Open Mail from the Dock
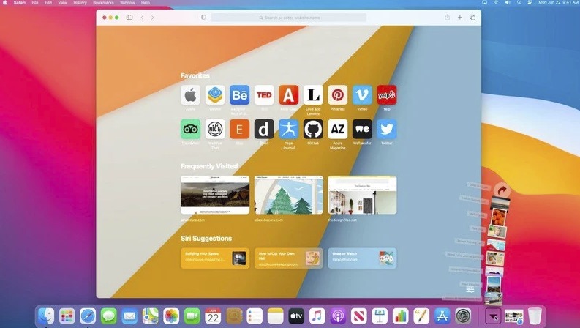The height and width of the screenshot is (328, 580). pyautogui.click(x=129, y=316)
